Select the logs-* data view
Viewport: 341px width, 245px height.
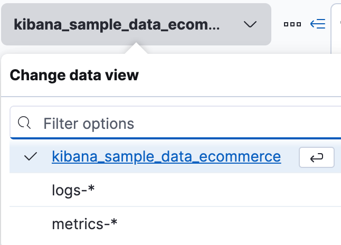point(73,190)
